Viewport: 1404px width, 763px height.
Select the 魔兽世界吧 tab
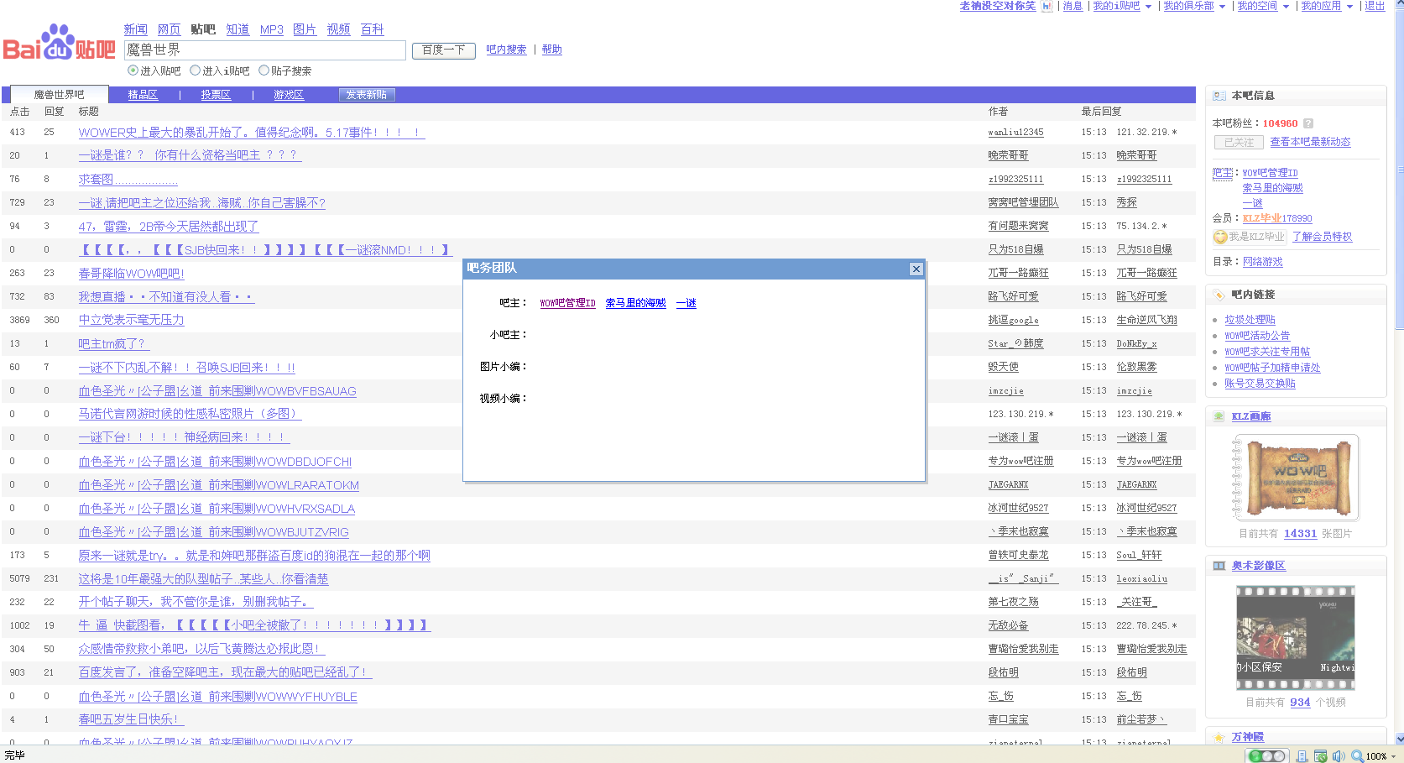(59, 95)
